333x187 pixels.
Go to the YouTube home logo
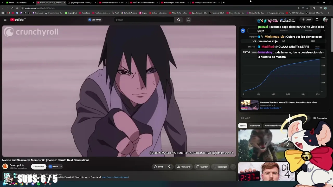(17, 20)
